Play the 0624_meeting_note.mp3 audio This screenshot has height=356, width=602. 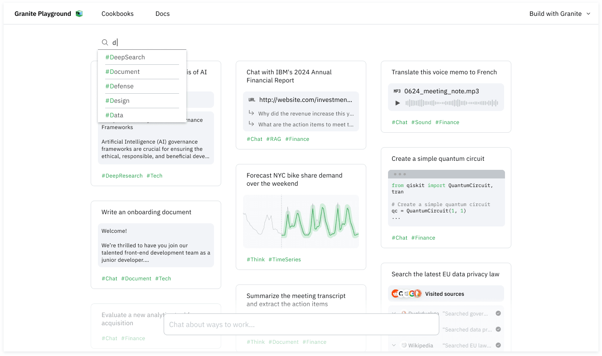(x=398, y=103)
